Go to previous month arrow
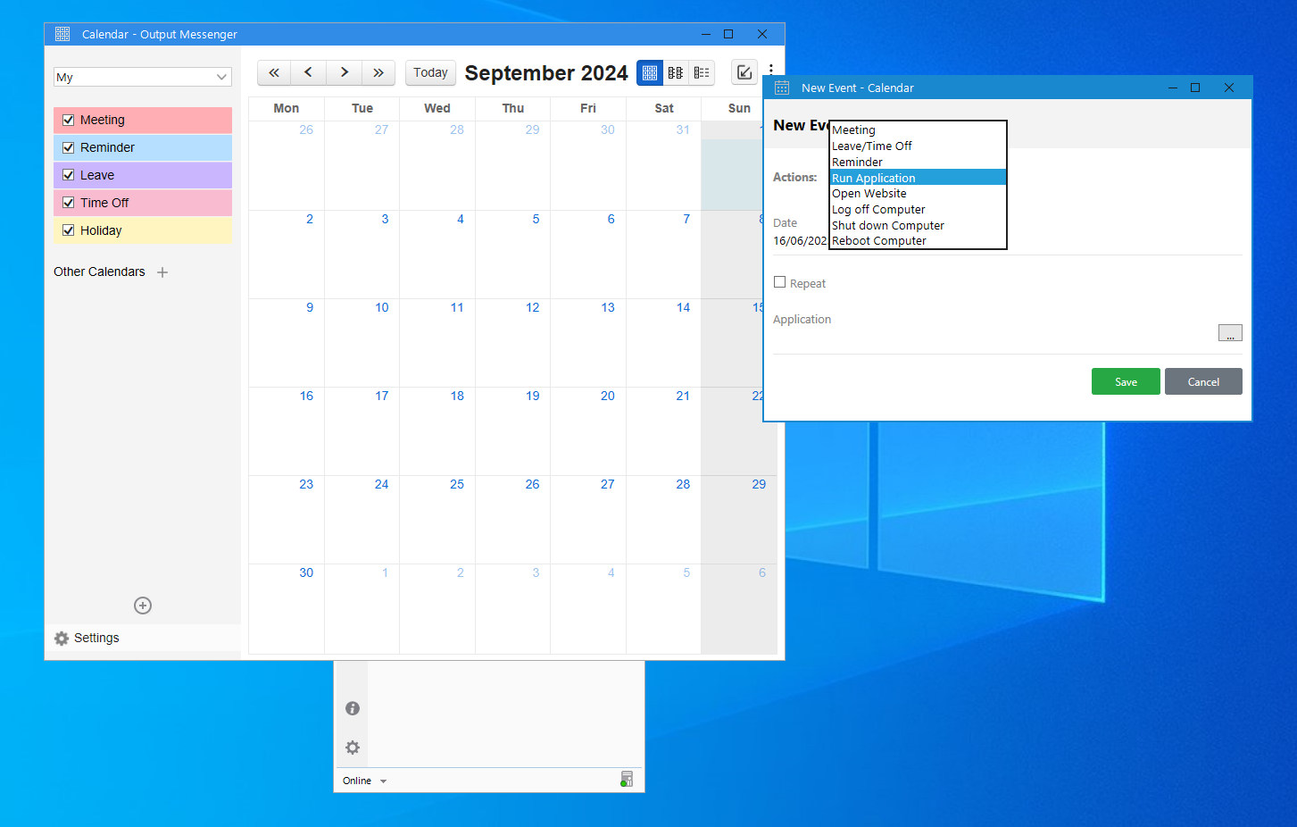 [308, 72]
